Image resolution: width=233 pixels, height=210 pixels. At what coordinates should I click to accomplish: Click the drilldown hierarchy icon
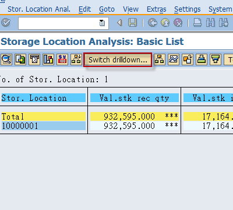160,60
